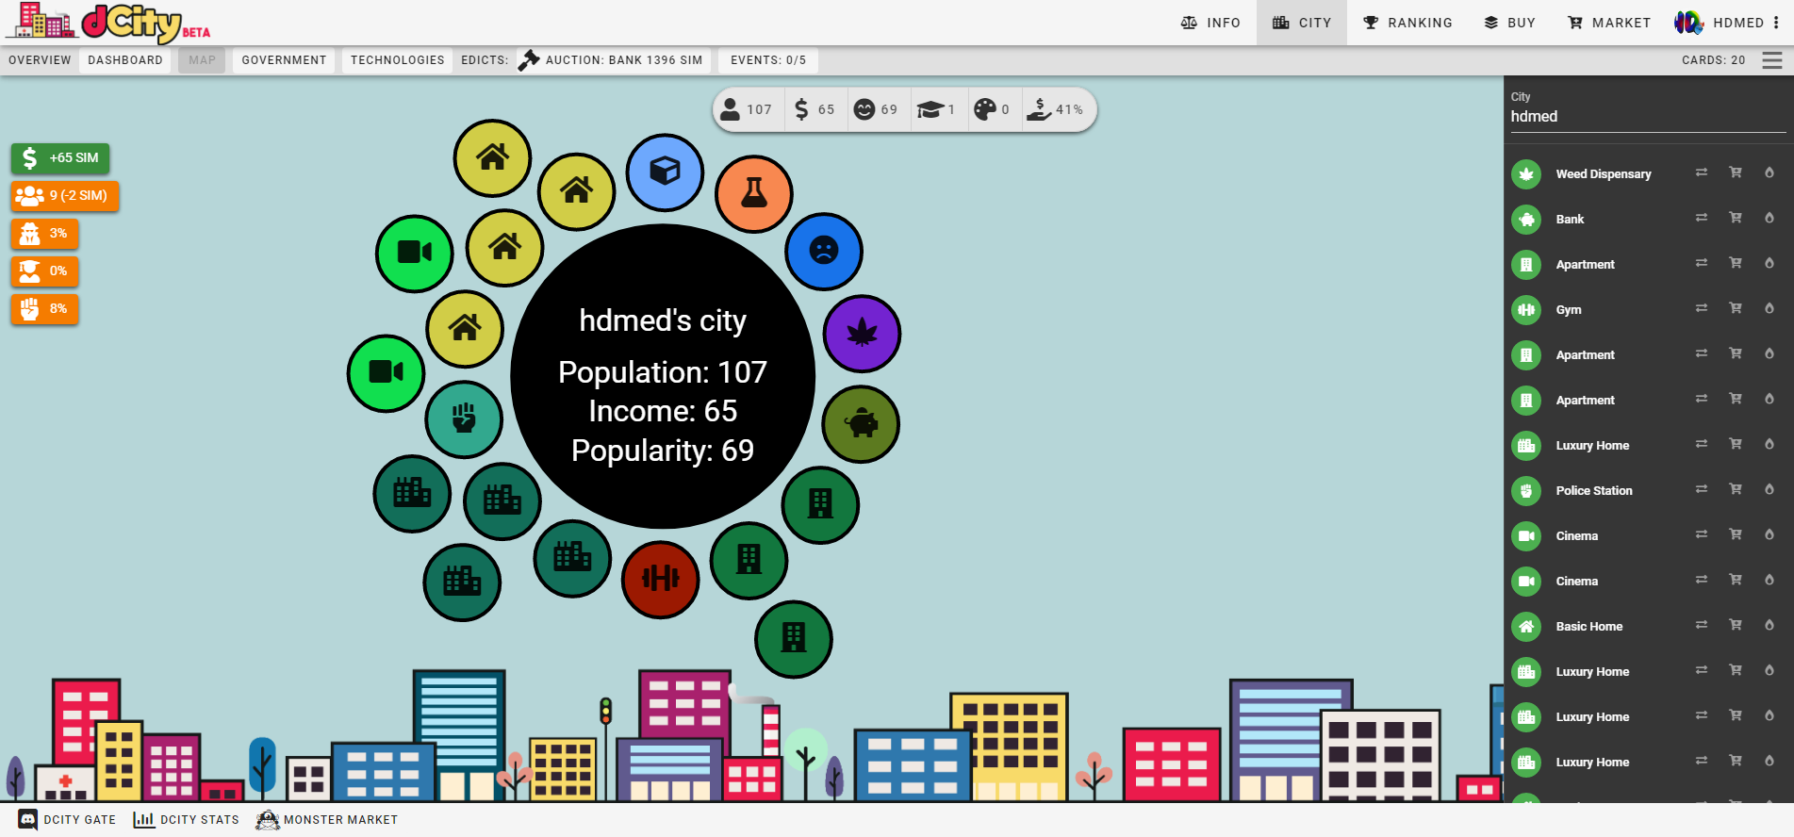Screen dimensions: 1794x837
Task: Click the education graduation cap stat
Action: pyautogui.click(x=930, y=110)
